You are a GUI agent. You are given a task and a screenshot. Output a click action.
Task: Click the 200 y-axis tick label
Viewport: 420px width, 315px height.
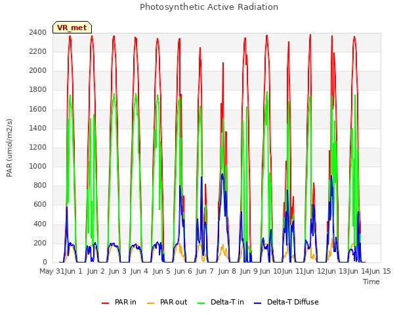[40, 243]
